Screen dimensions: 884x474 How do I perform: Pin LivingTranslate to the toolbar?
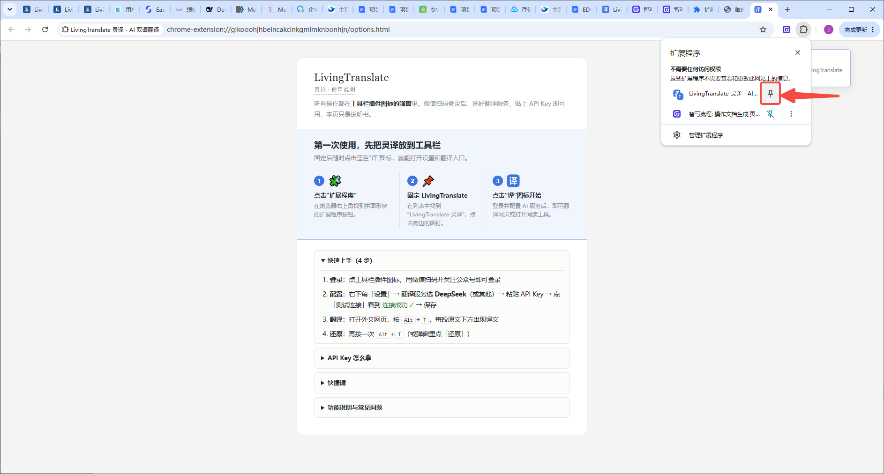[x=770, y=94]
